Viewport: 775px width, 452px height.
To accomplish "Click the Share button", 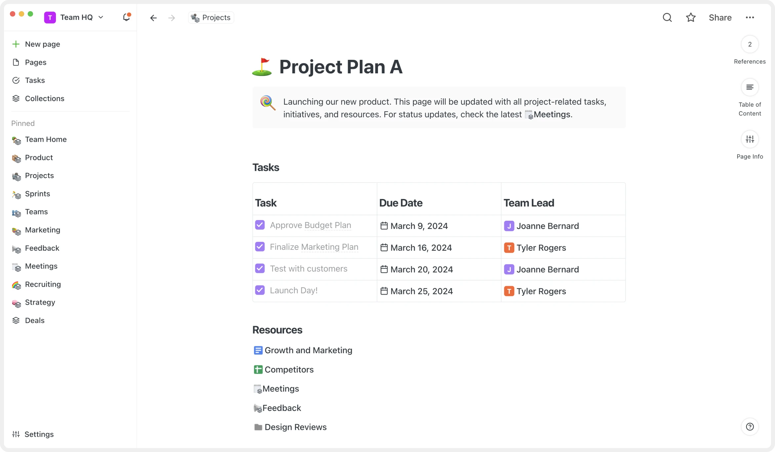I will pos(720,17).
